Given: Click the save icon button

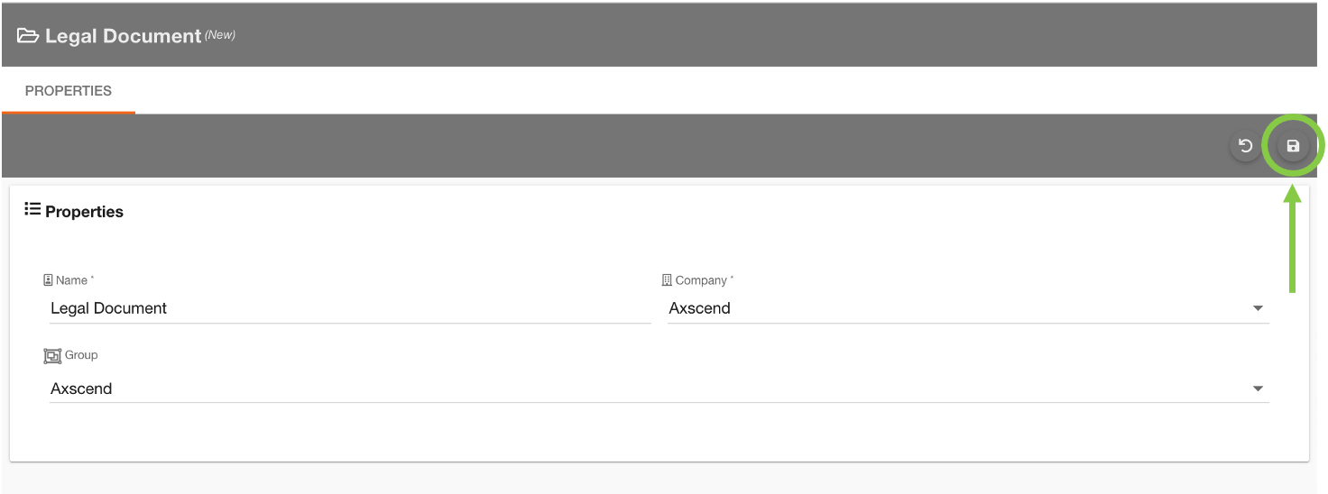Looking at the screenshot, I should click(1293, 146).
